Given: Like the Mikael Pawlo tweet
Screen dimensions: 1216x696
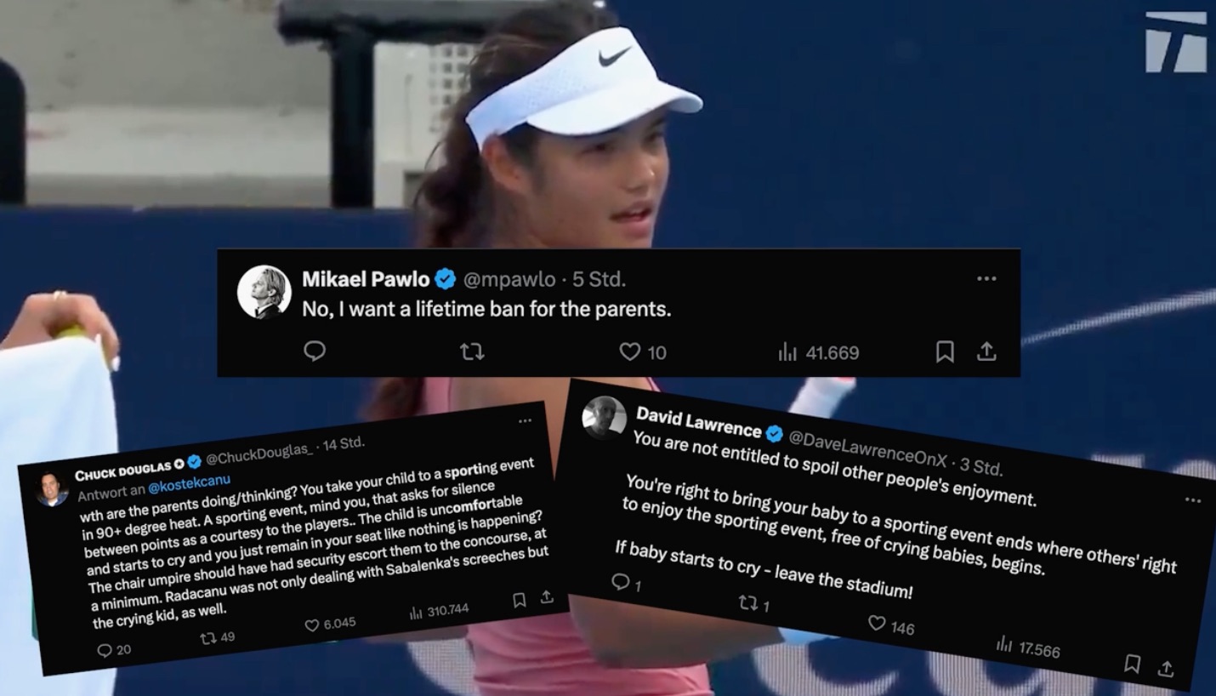Looking at the screenshot, I should [x=629, y=351].
